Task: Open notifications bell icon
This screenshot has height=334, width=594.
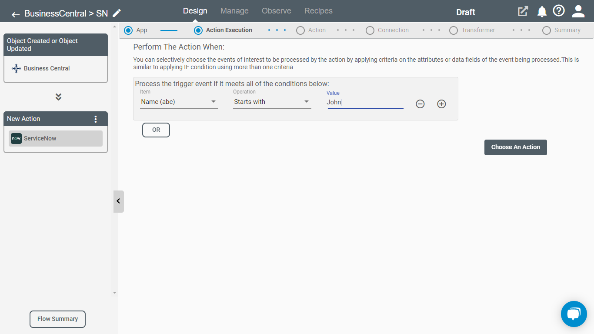Action: (x=542, y=12)
